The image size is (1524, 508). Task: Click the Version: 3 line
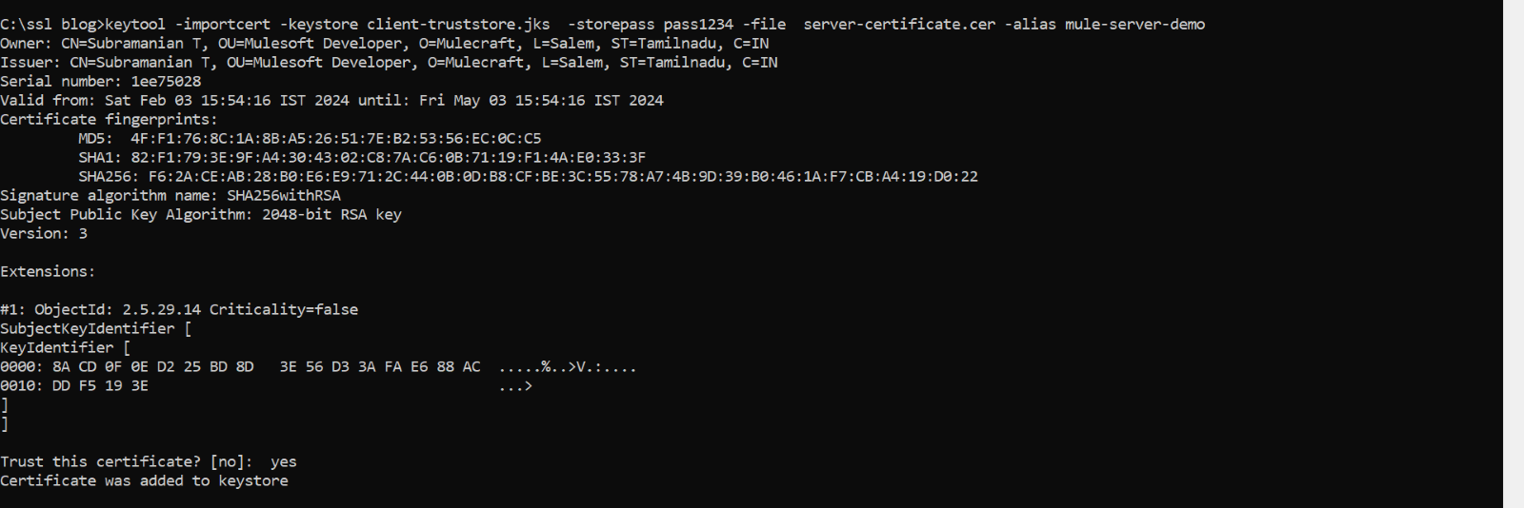click(44, 234)
